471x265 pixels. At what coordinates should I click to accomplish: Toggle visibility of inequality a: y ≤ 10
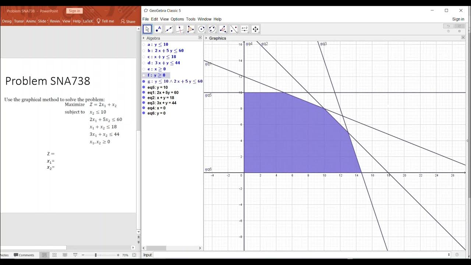point(144,45)
